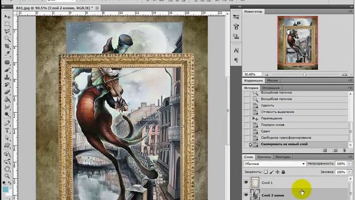Set history brush source at Сдвиг state
355x200 pixels.
coord(246,131)
